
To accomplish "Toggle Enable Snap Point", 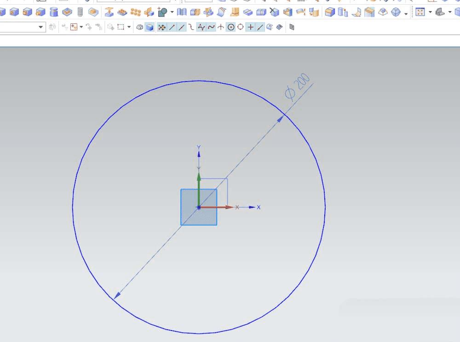I will pyautogui.click(x=161, y=27).
